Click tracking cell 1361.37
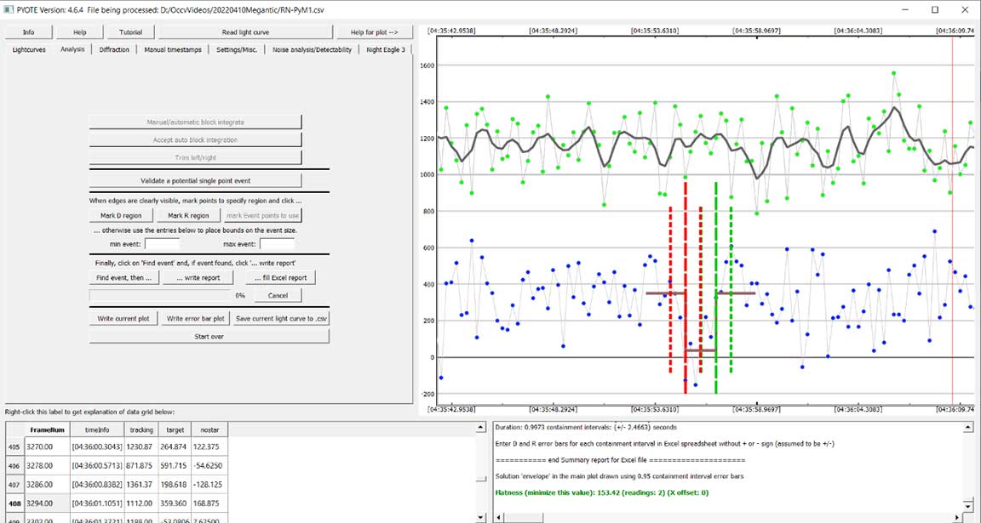The image size is (981, 523). (x=141, y=484)
